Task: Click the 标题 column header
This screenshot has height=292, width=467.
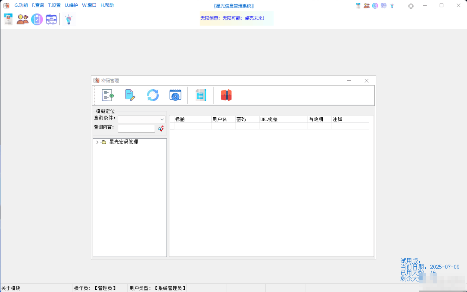Action: pyautogui.click(x=192, y=119)
